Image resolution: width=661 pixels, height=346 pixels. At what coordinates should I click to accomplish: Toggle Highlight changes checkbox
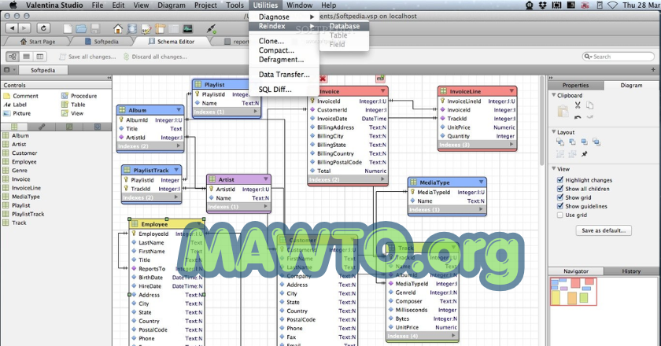[x=559, y=179]
